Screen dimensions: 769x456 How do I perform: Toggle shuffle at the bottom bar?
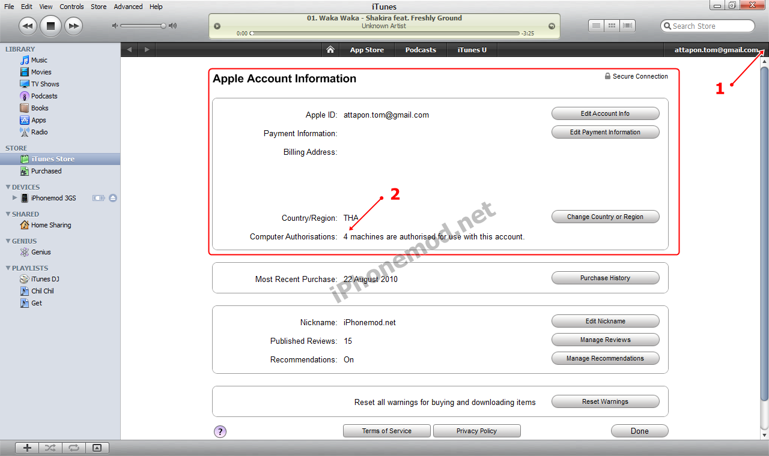pyautogui.click(x=50, y=448)
